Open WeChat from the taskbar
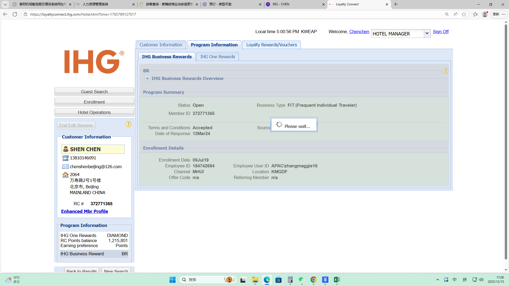Screen dimensions: 509x286 pyautogui.click(x=302, y=280)
